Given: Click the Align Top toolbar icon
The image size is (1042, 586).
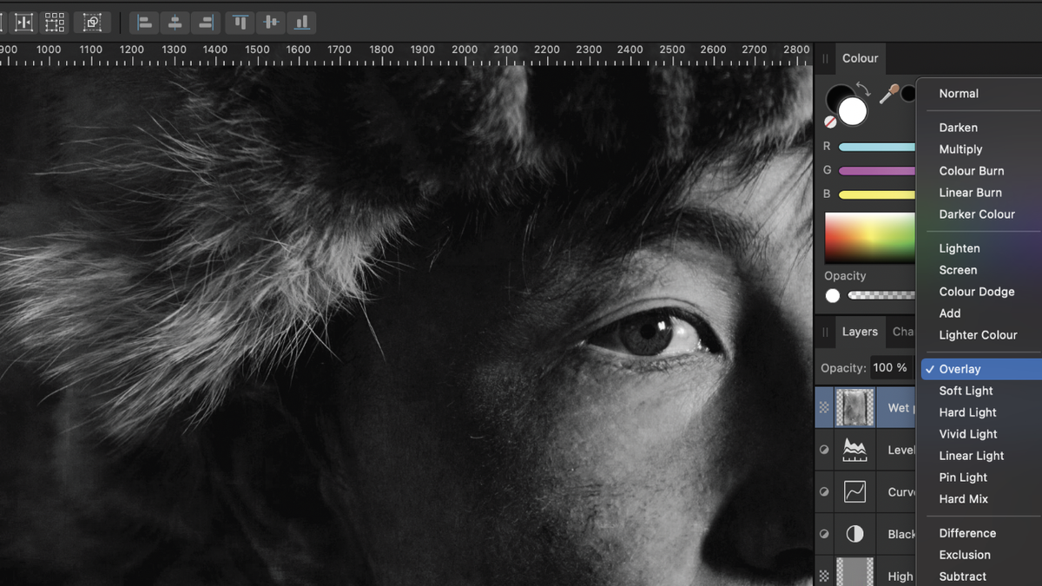Looking at the screenshot, I should point(240,23).
